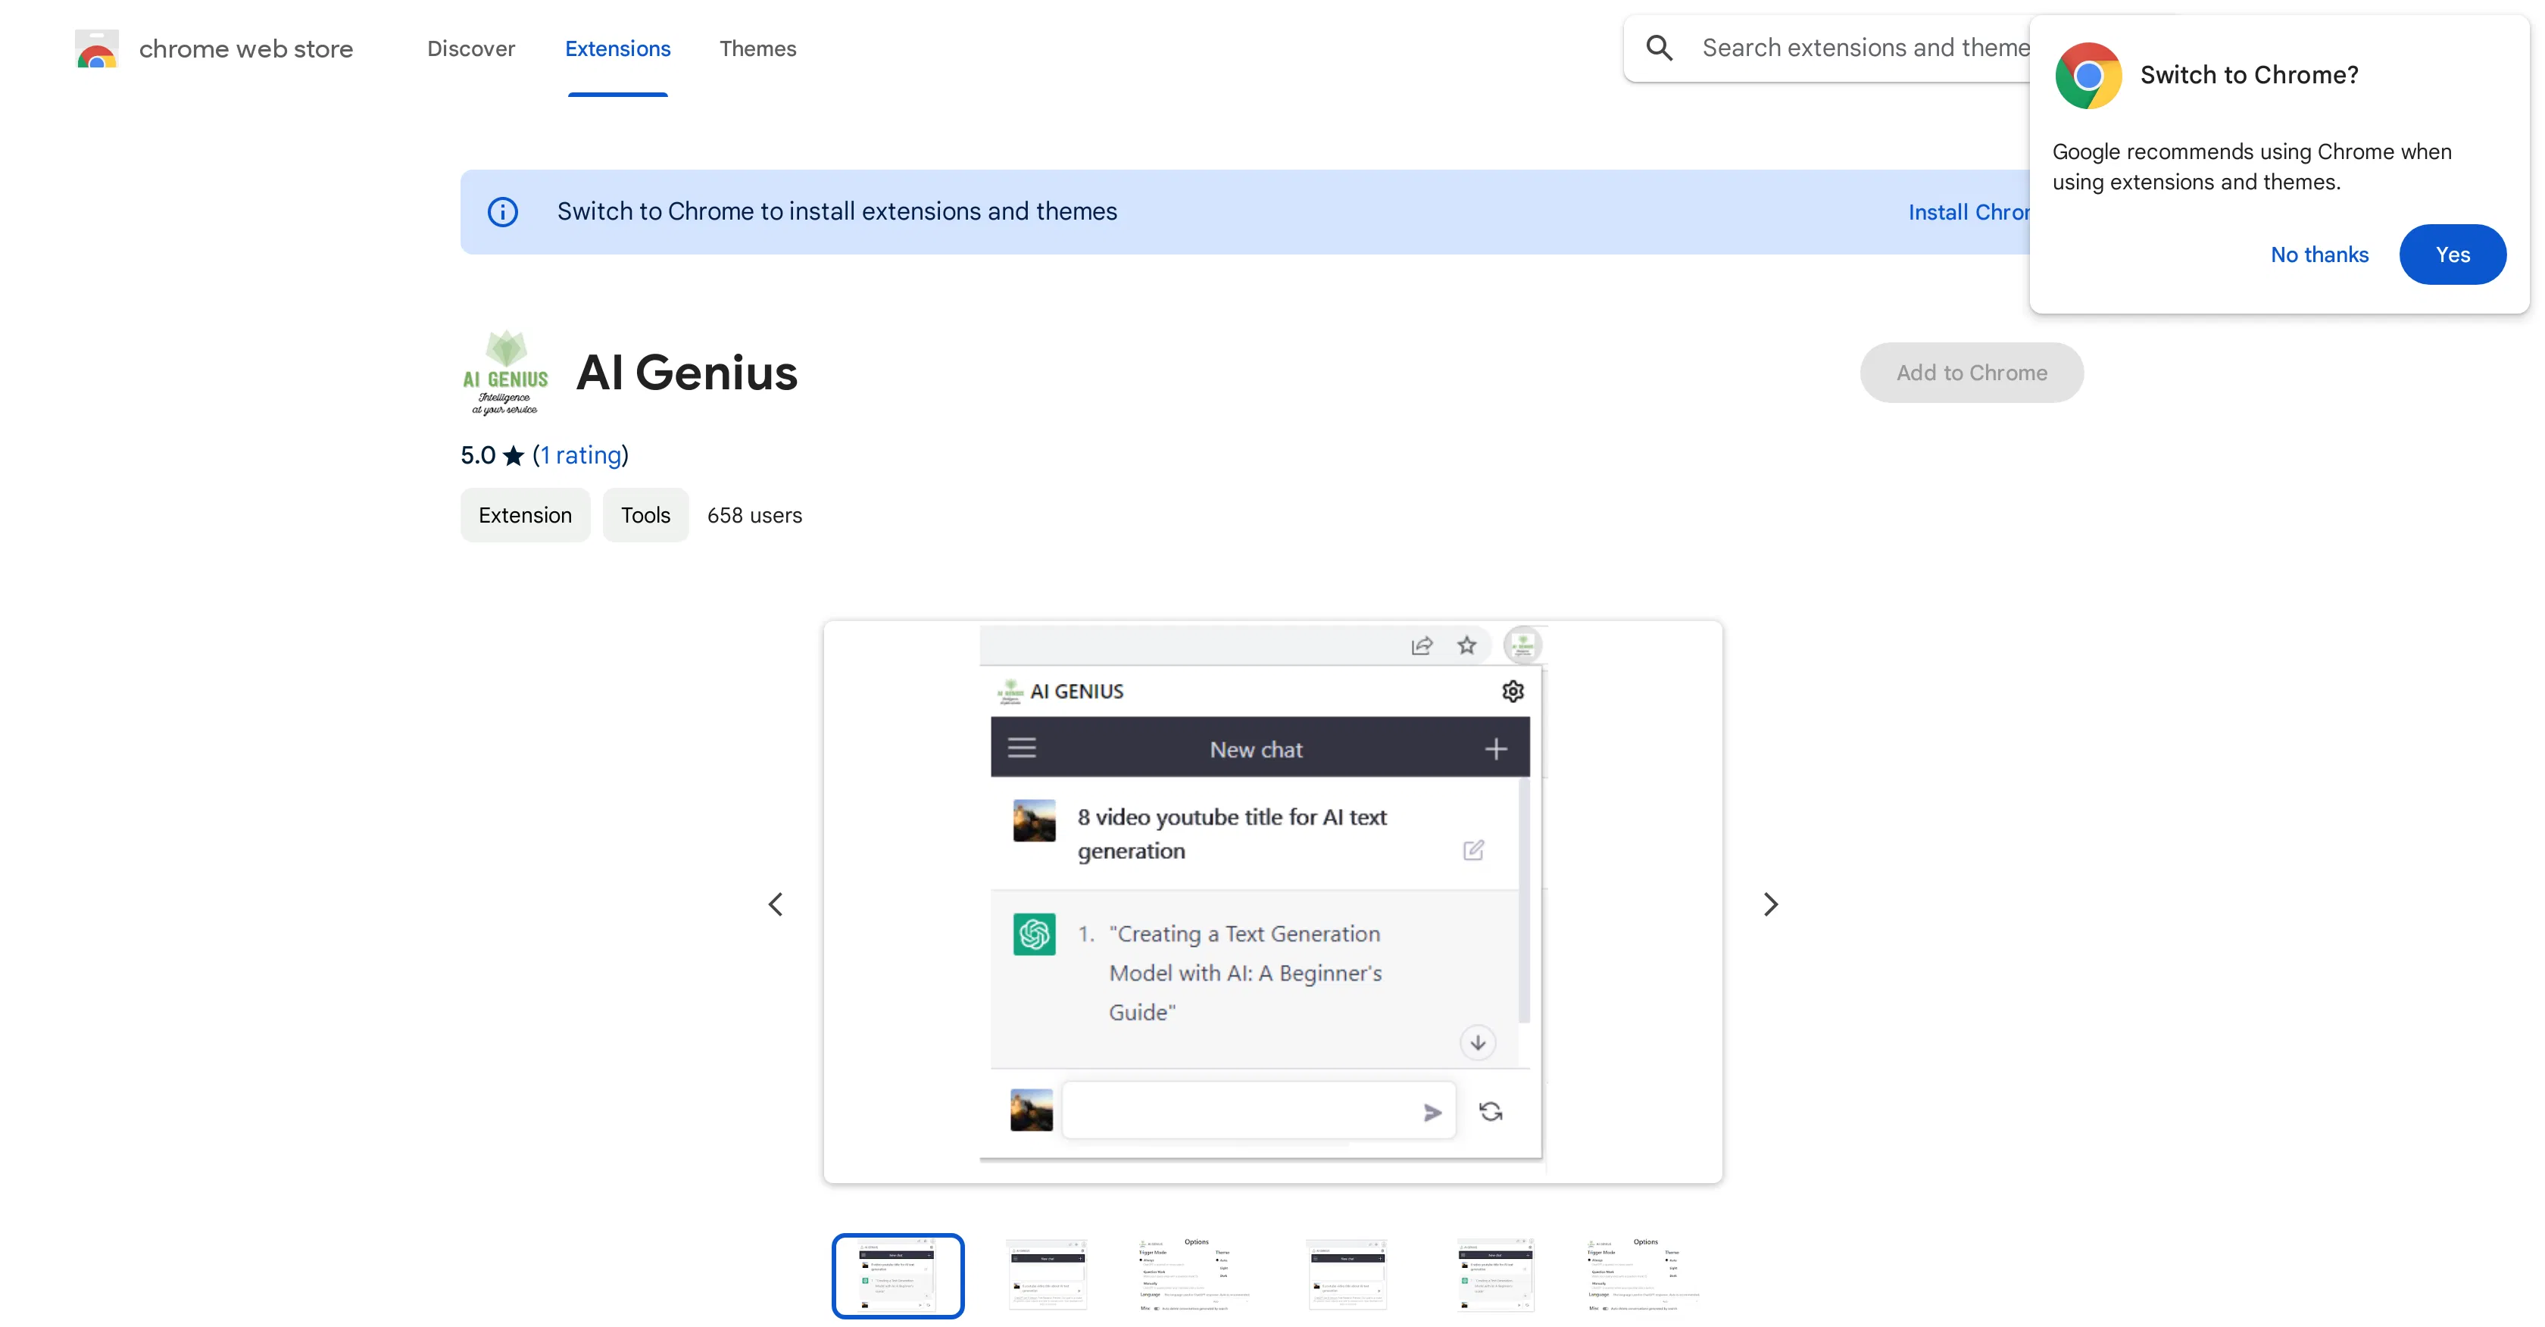Select the Extension category chip
The image size is (2545, 1327).
(x=525, y=515)
